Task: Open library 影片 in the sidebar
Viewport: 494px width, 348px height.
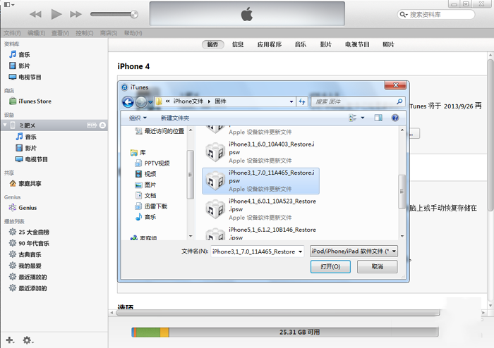Action: click(x=24, y=66)
